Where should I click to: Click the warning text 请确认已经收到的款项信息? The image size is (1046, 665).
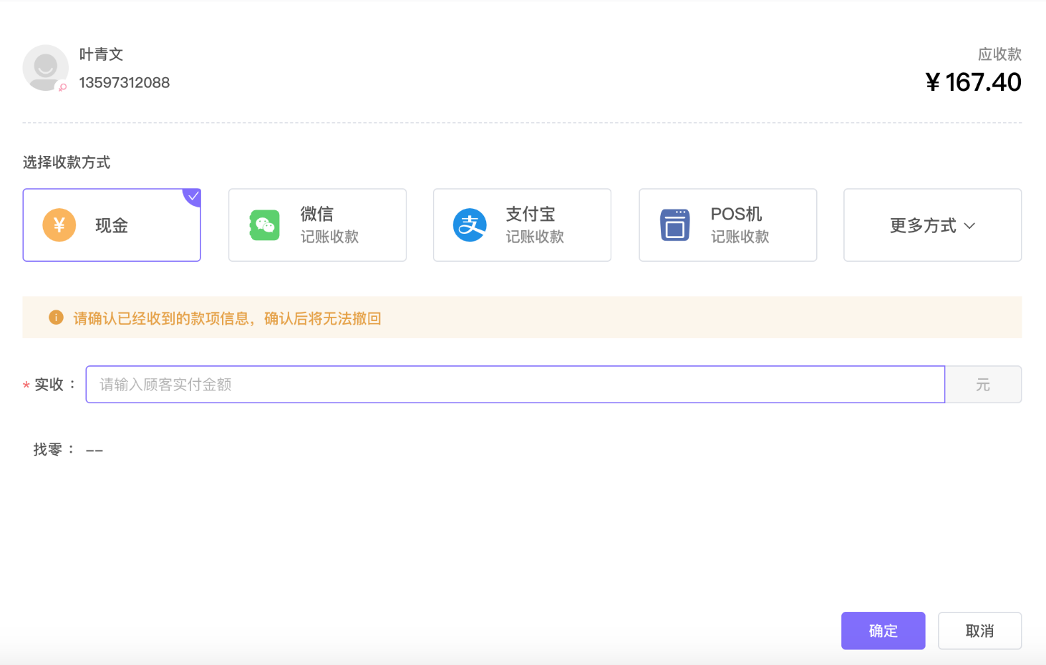point(161,318)
